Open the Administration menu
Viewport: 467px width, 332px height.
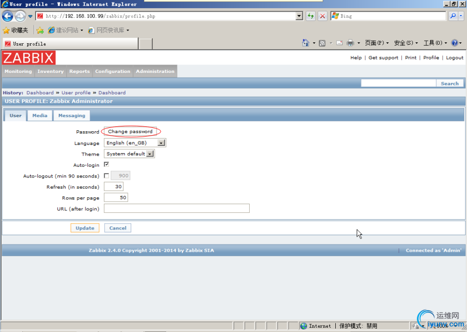155,71
